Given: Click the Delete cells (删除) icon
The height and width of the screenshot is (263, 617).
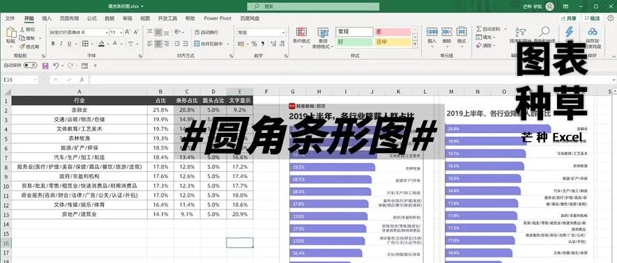Looking at the screenshot, I should (447, 32).
